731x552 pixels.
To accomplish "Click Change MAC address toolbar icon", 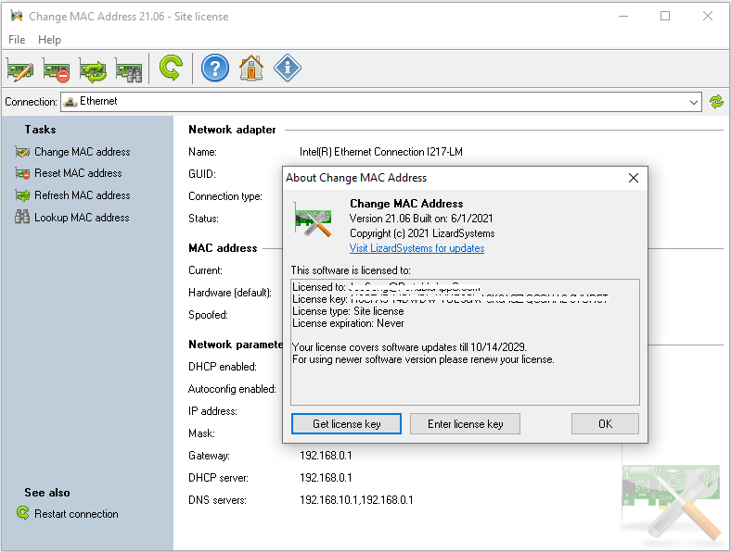I will [20, 69].
